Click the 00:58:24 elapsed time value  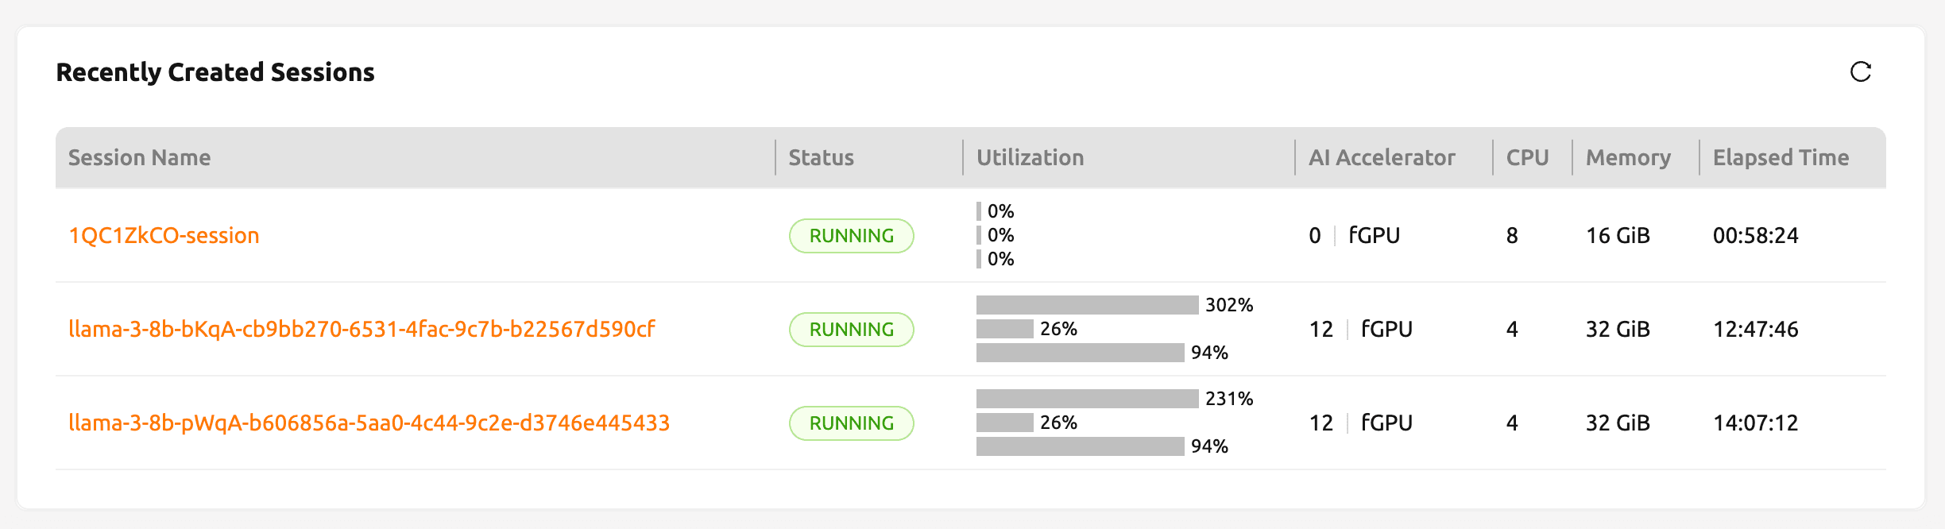(x=1755, y=236)
